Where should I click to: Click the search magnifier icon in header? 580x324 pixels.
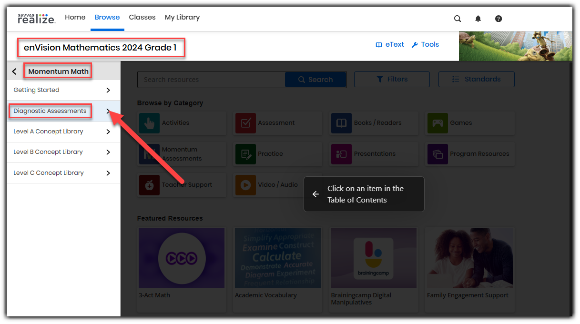coord(458,19)
